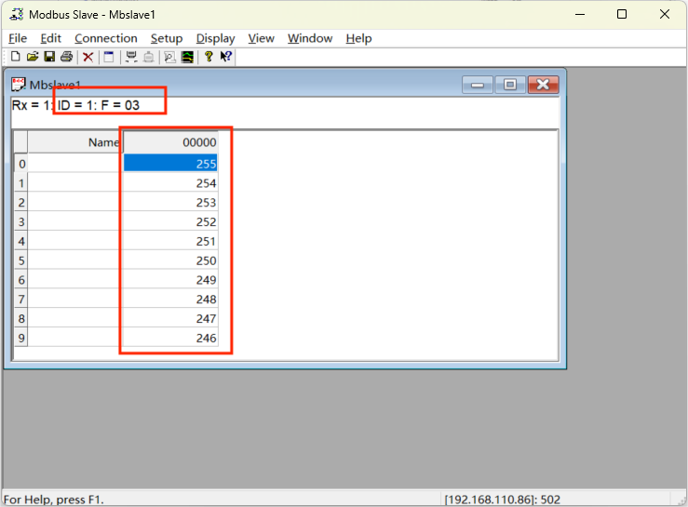The height and width of the screenshot is (507, 688).
Task: Click the New document toolbar icon
Action: coord(16,57)
